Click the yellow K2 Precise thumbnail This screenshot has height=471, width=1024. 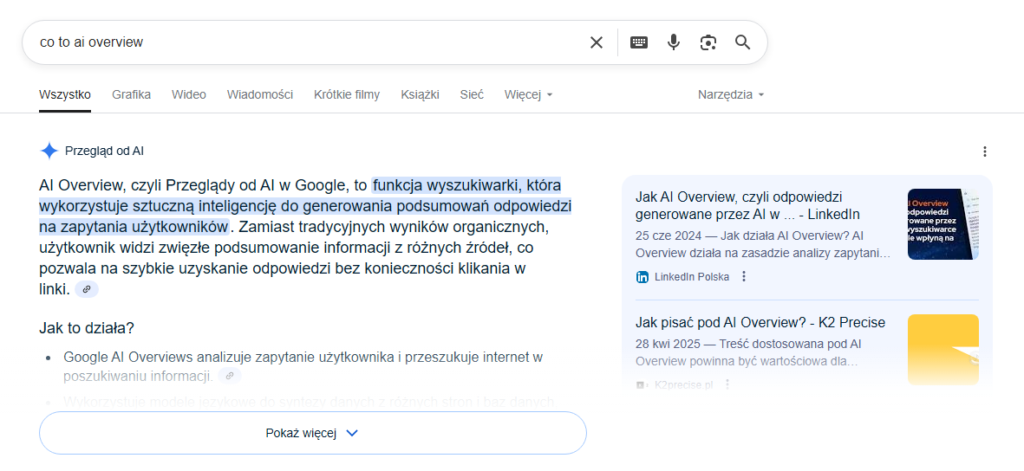943,350
